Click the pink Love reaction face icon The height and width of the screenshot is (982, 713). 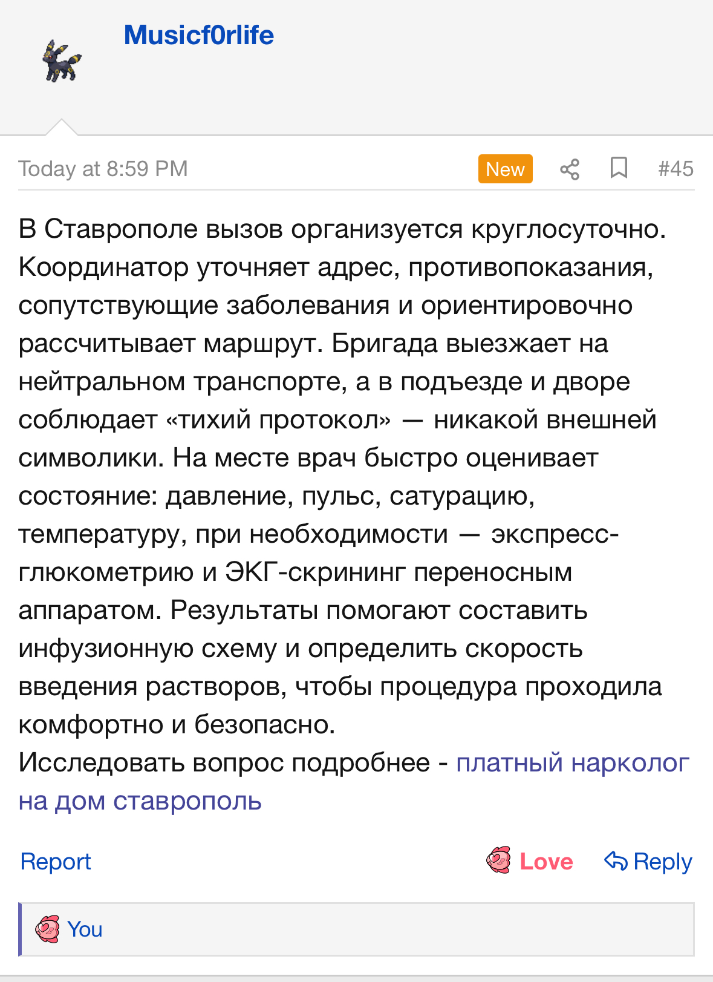[x=499, y=860]
